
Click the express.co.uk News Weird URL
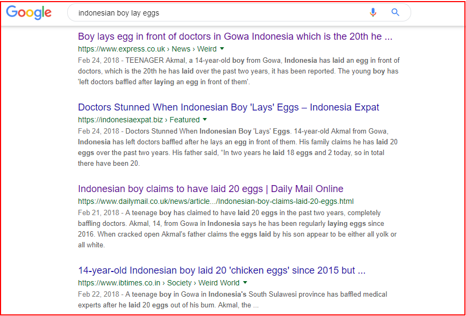click(147, 49)
